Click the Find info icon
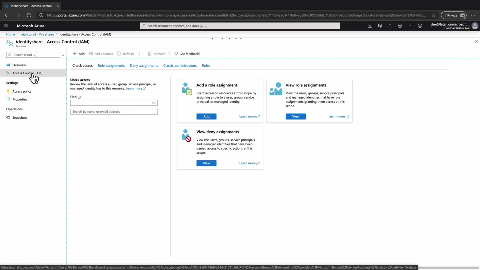The width and height of the screenshot is (480, 270). [x=79, y=97]
